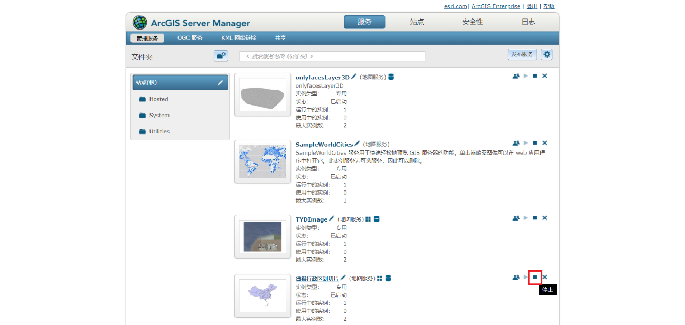The width and height of the screenshot is (685, 325).
Task: Click the 帮助 help link
Action: pyautogui.click(x=549, y=6)
